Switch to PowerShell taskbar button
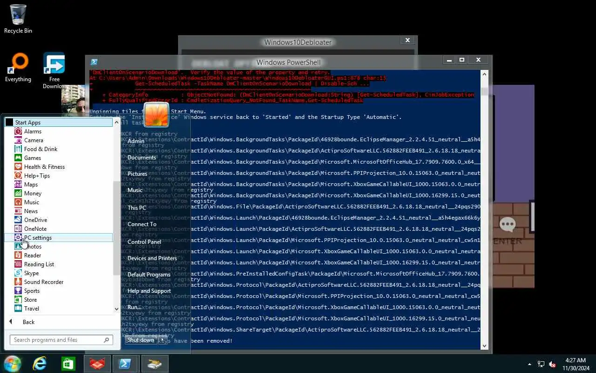 click(x=124, y=364)
